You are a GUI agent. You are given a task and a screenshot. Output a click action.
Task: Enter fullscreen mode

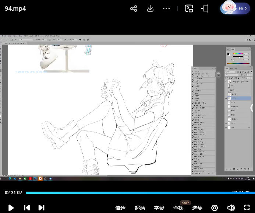[x=247, y=208]
